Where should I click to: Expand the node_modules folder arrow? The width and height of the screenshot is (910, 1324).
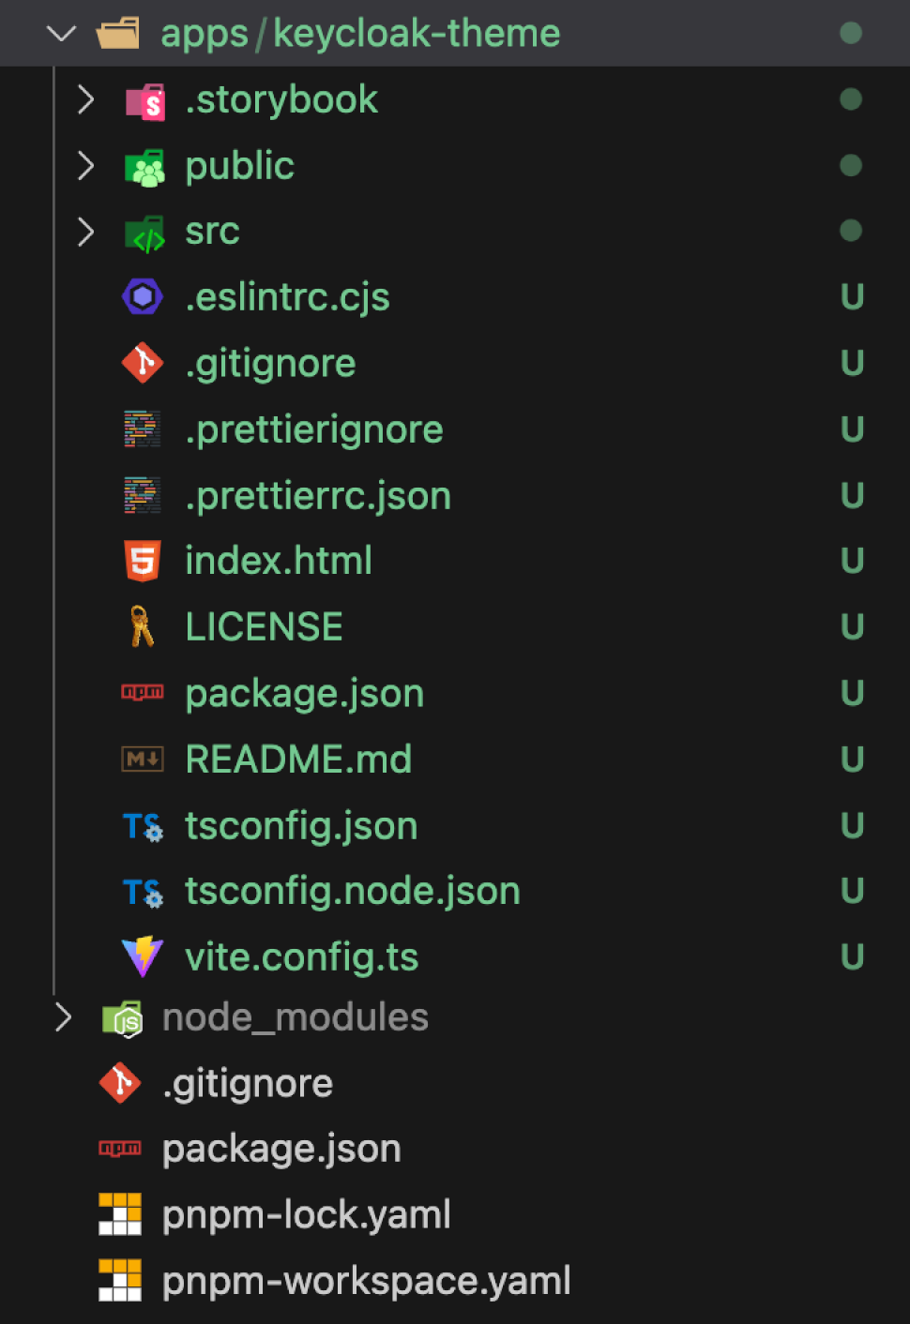click(x=63, y=1017)
